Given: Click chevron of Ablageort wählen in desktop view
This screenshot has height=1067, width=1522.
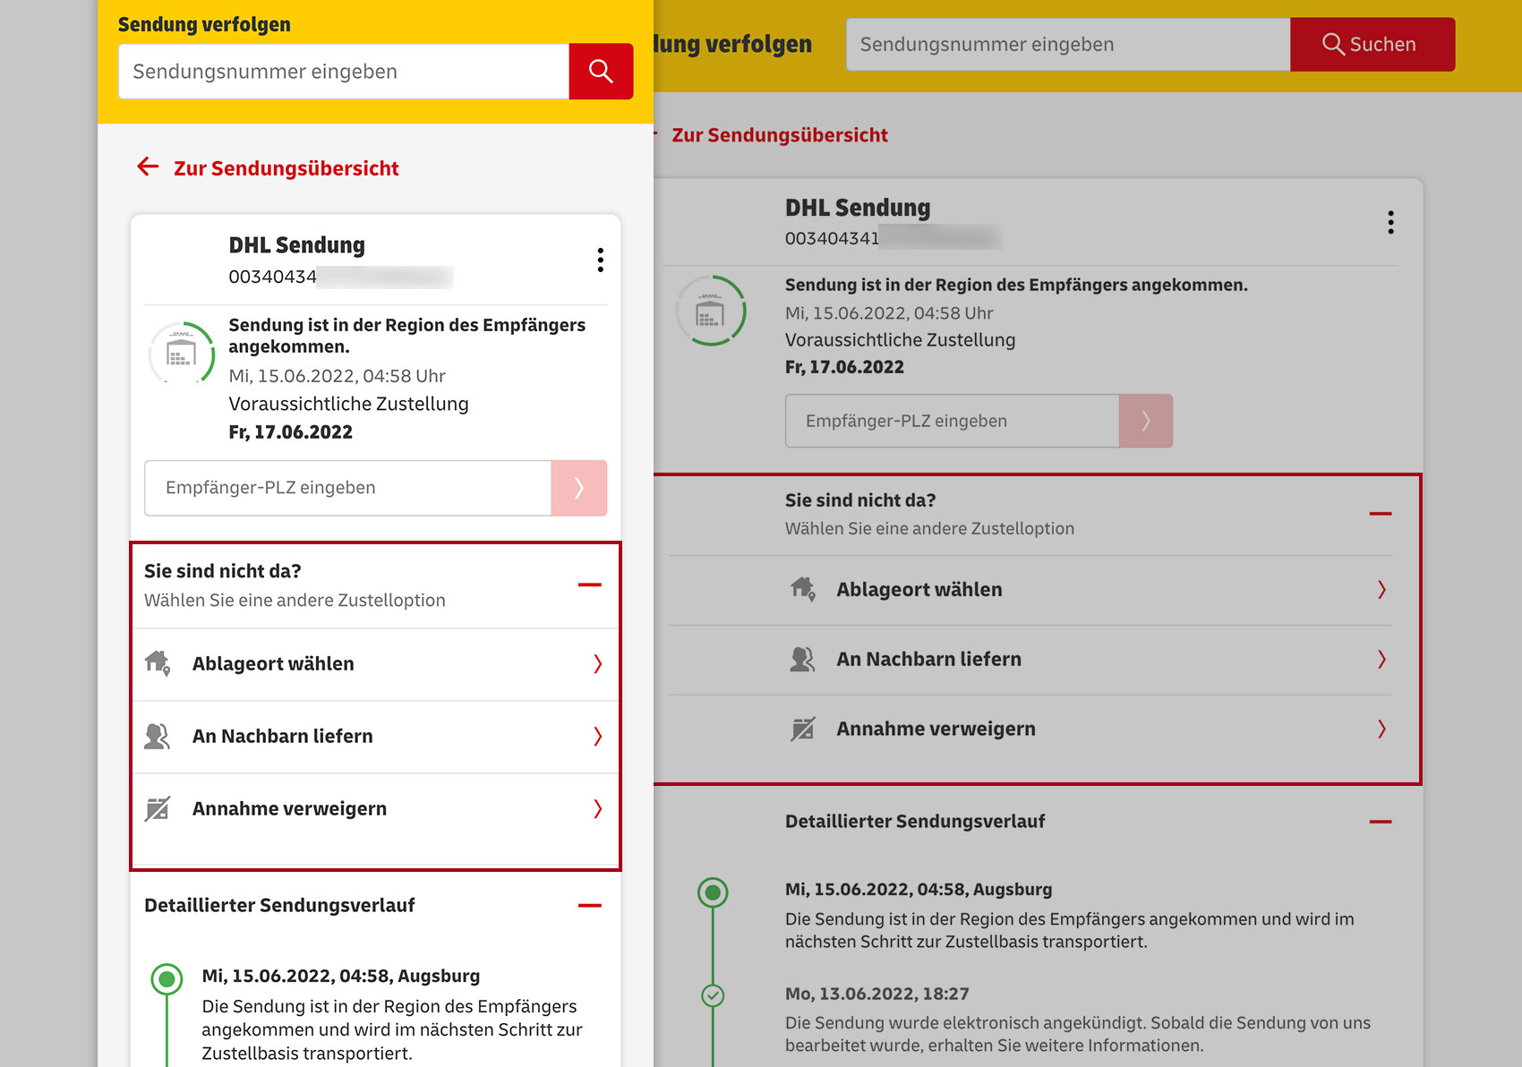Looking at the screenshot, I should coord(1381,590).
